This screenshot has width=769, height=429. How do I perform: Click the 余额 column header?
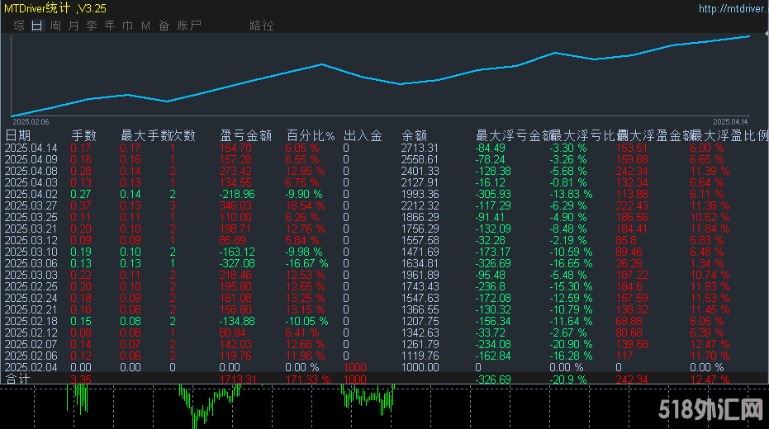[415, 135]
